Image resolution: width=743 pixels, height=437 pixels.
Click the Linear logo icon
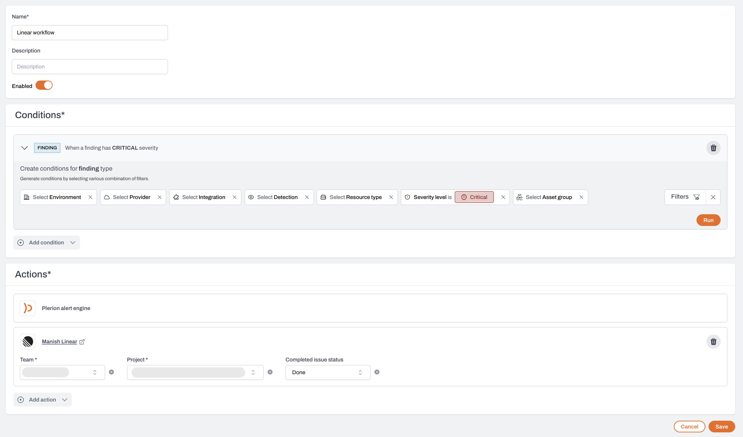click(27, 341)
